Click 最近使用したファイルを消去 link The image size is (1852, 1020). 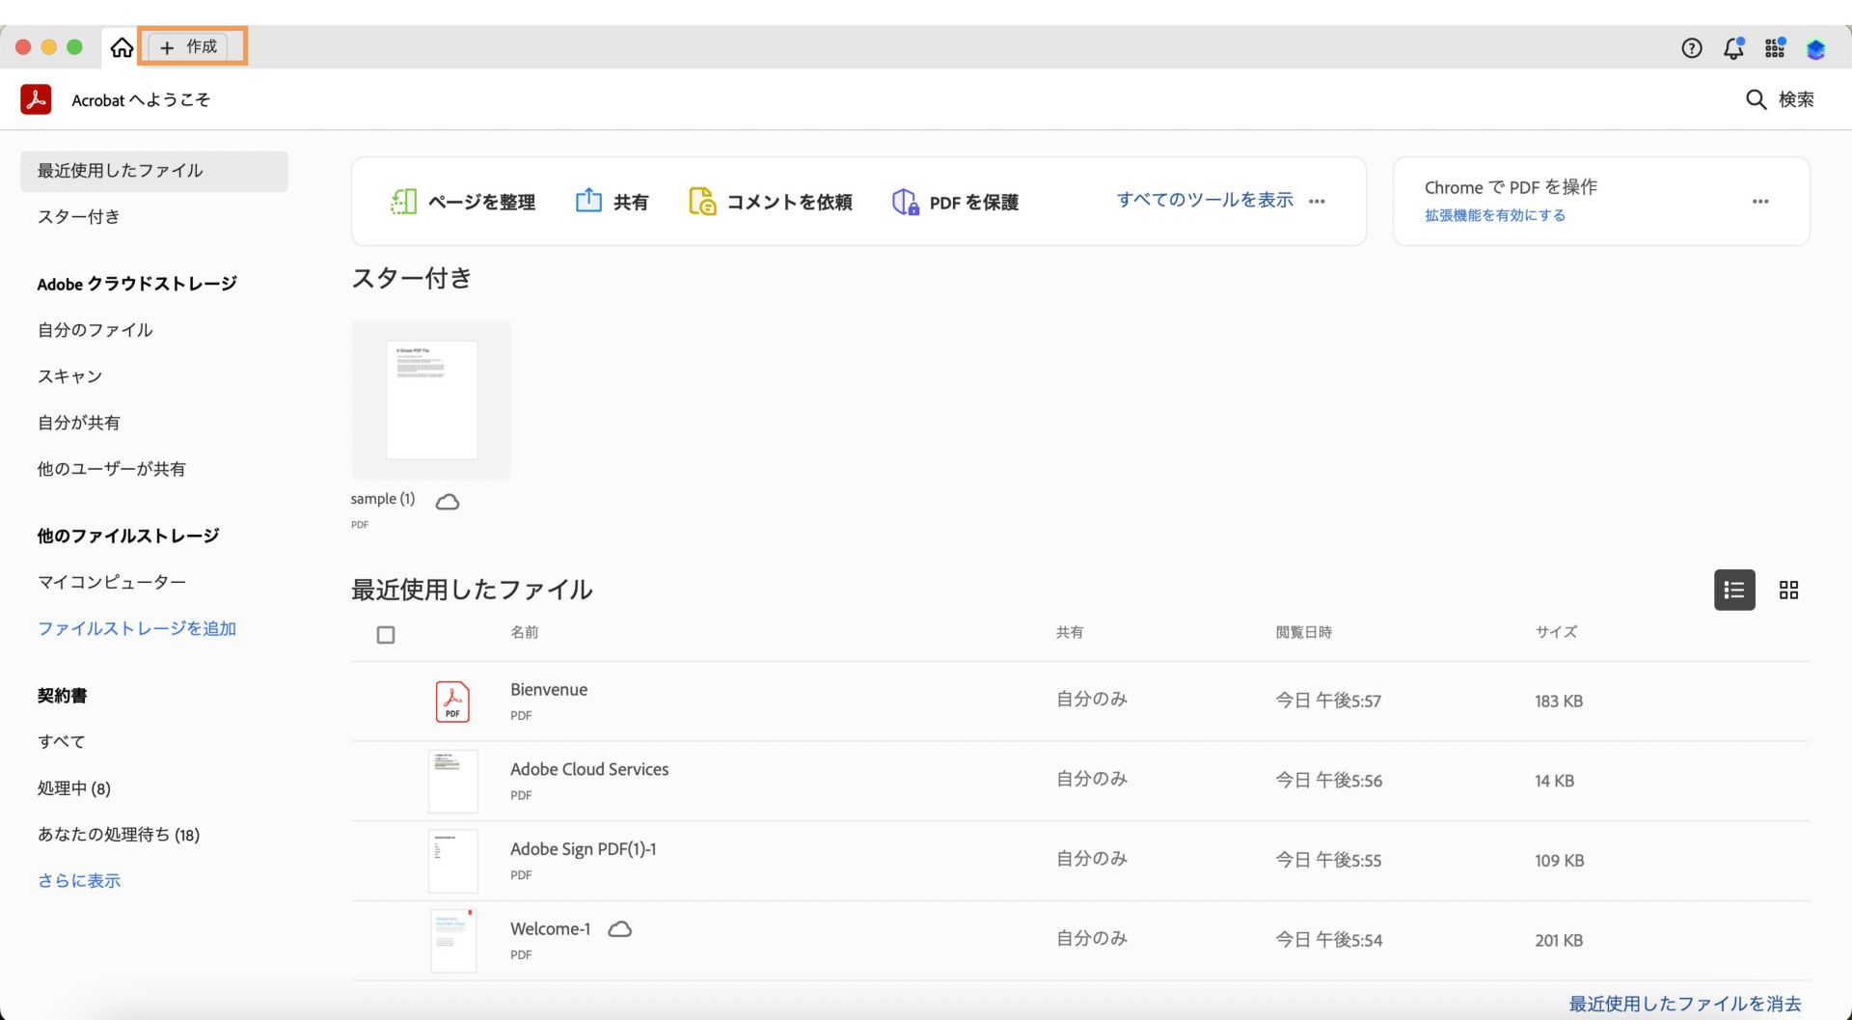pos(1683,1003)
